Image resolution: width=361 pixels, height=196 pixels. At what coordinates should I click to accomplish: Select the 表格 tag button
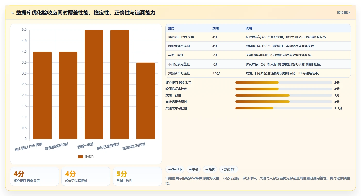pyautogui.click(x=194, y=169)
